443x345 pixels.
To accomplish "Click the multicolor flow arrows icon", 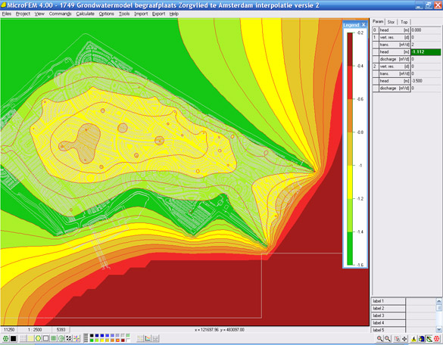I will point(76,338).
